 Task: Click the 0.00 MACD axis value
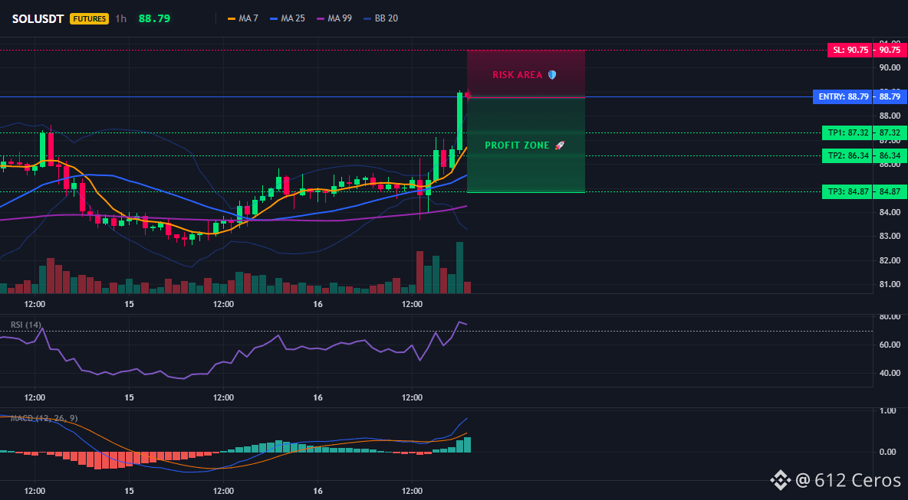pos(888,452)
